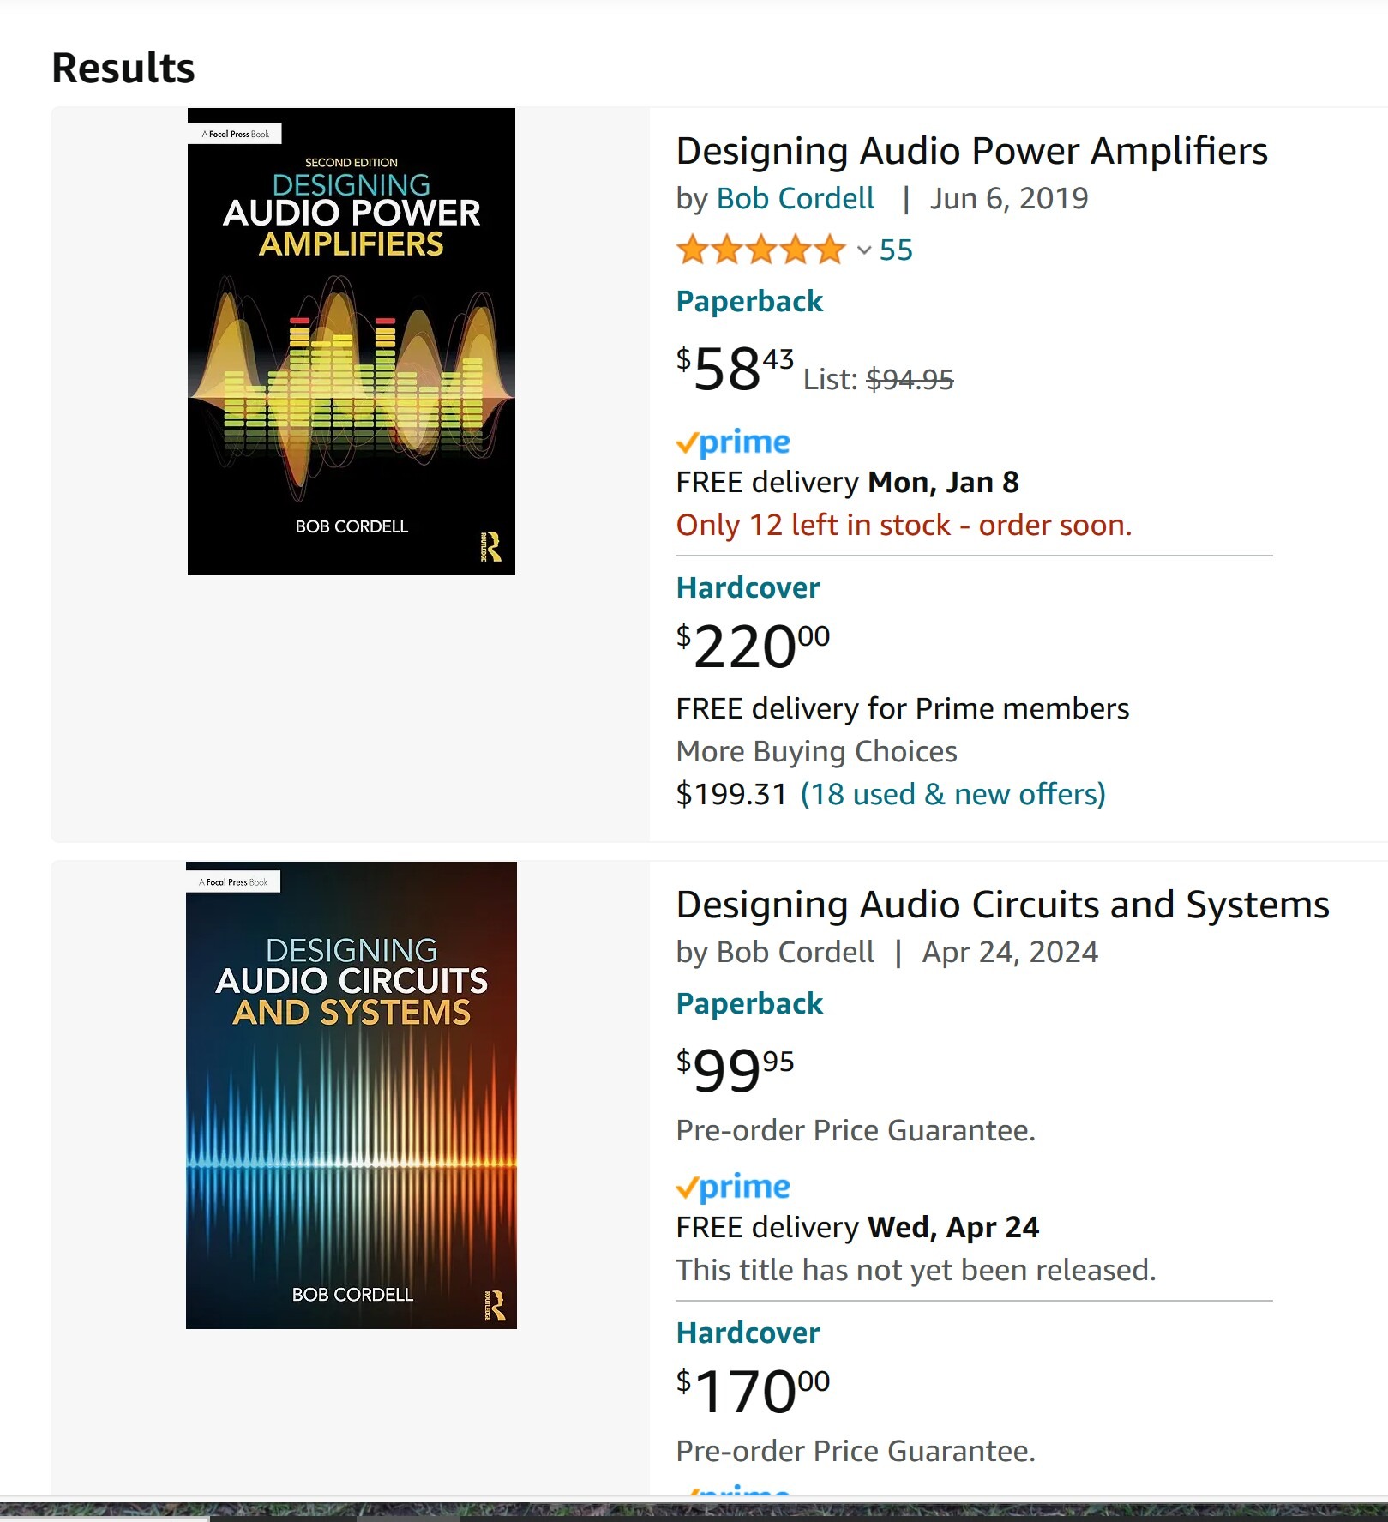Click the $58.43 paperback price
The width and height of the screenshot is (1388, 1522).
[x=735, y=369]
